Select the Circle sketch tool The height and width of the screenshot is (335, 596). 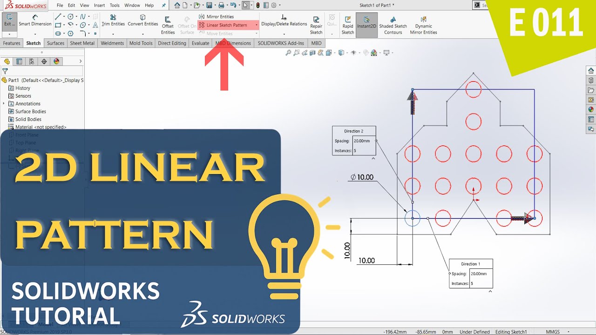point(70,17)
